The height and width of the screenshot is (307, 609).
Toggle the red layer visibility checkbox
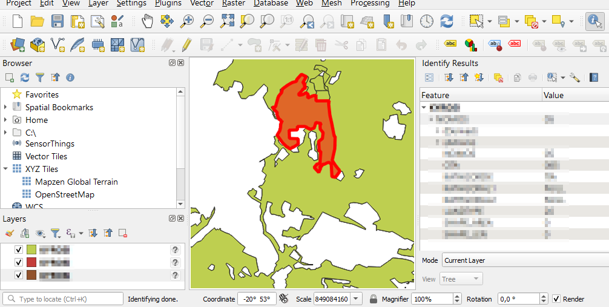coord(19,262)
